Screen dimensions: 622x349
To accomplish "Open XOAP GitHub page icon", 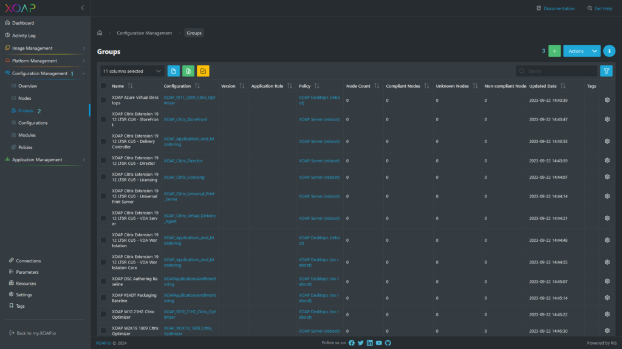I will 388,343.
